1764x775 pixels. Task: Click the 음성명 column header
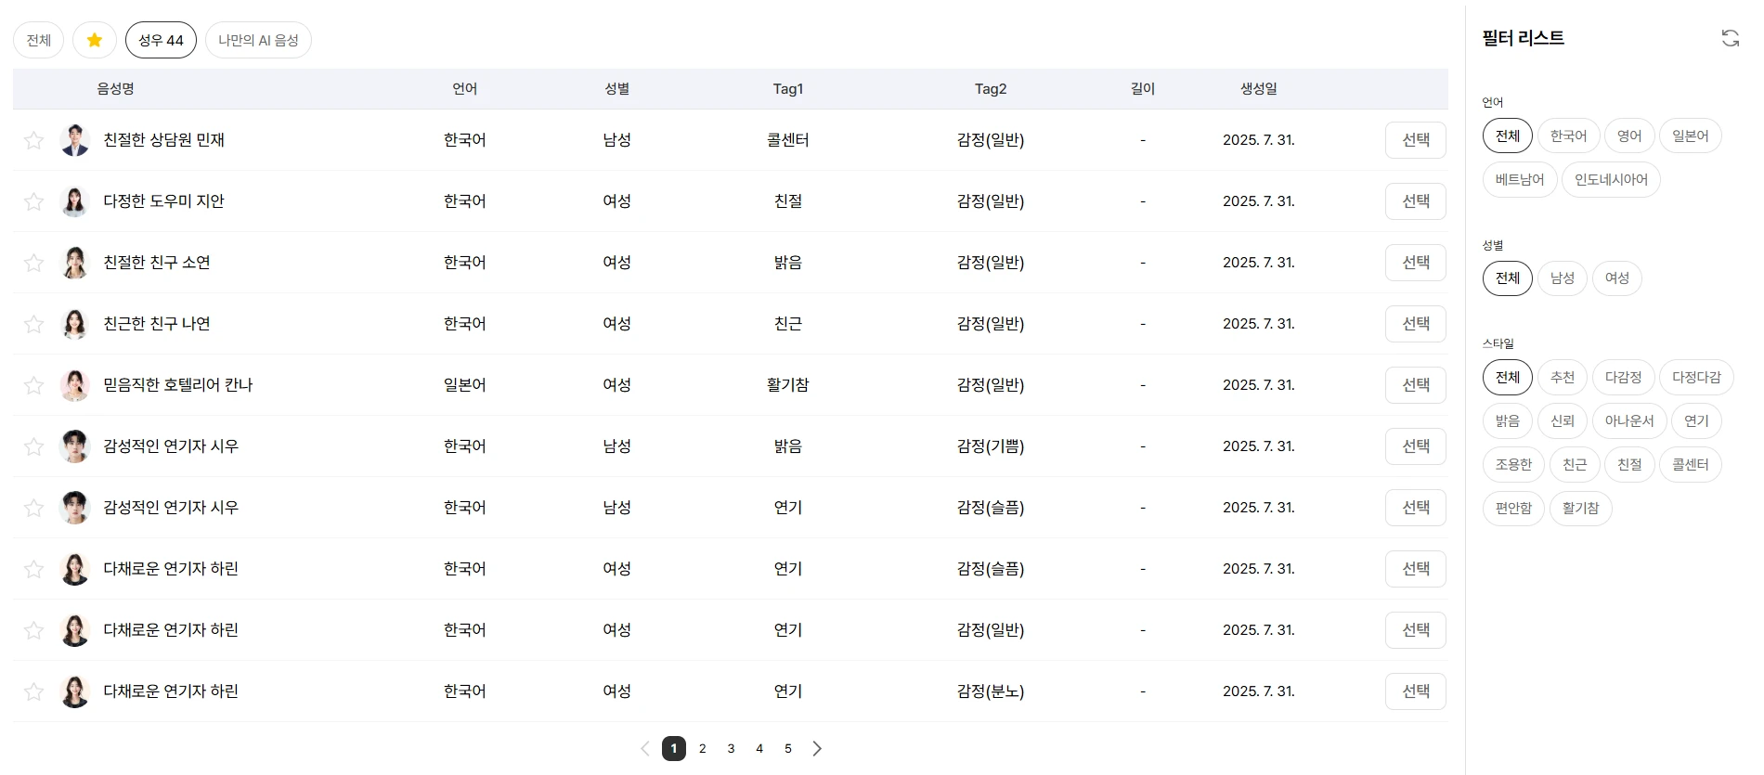click(x=115, y=89)
